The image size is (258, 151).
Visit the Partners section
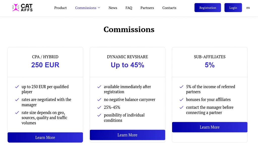(147, 8)
